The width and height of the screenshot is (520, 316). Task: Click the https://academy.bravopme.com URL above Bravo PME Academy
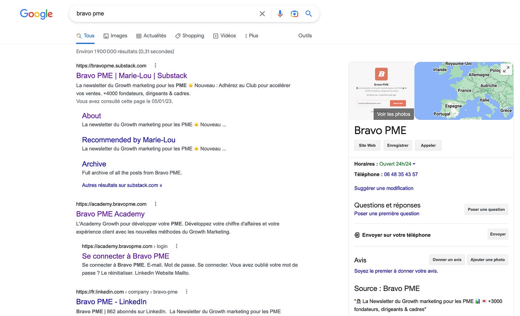(111, 204)
